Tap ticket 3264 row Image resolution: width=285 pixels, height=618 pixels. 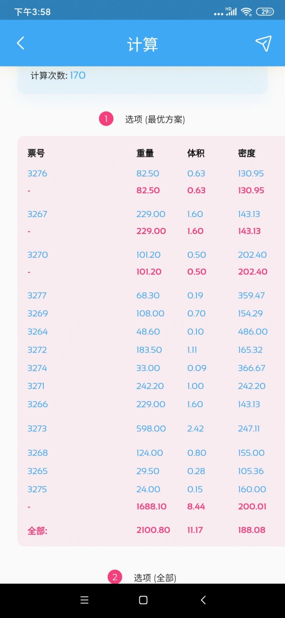coord(151,331)
